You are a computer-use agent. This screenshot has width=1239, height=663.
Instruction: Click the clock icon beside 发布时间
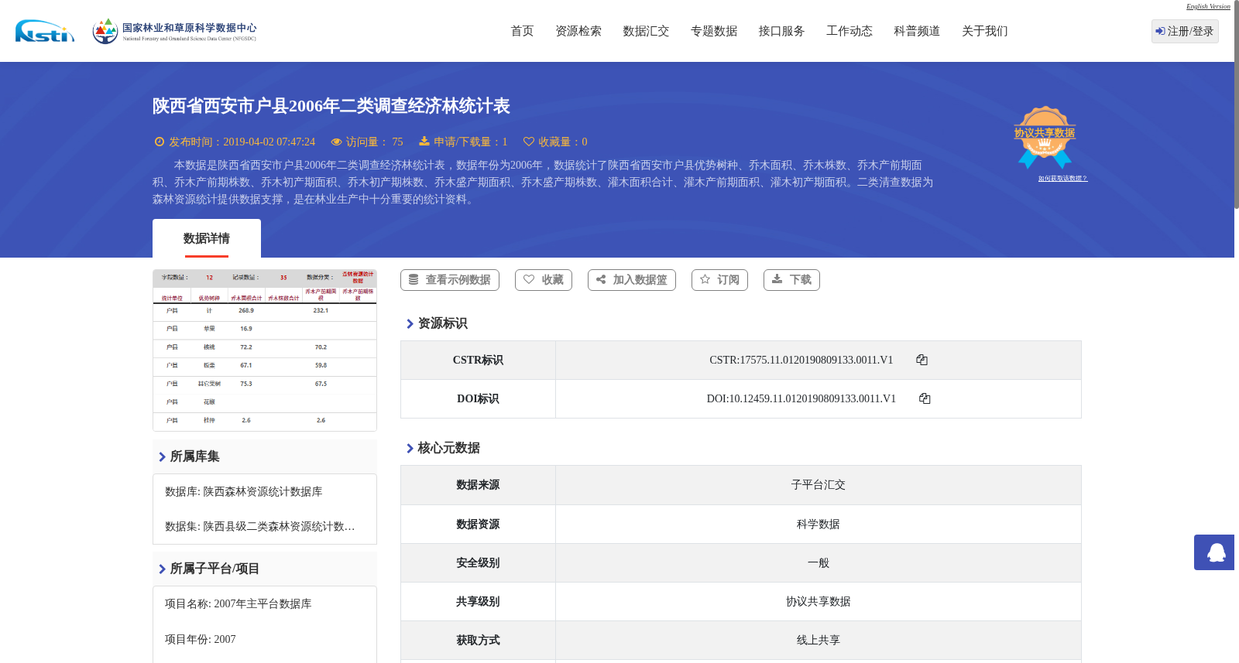pos(160,142)
